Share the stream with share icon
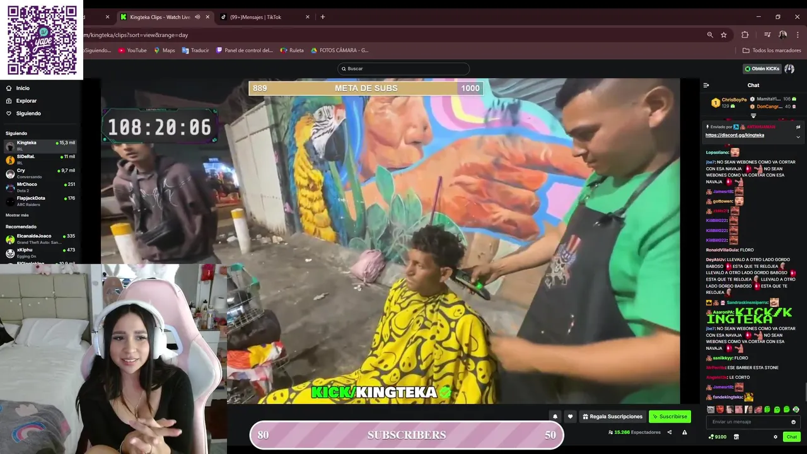The image size is (807, 454). [x=670, y=433]
